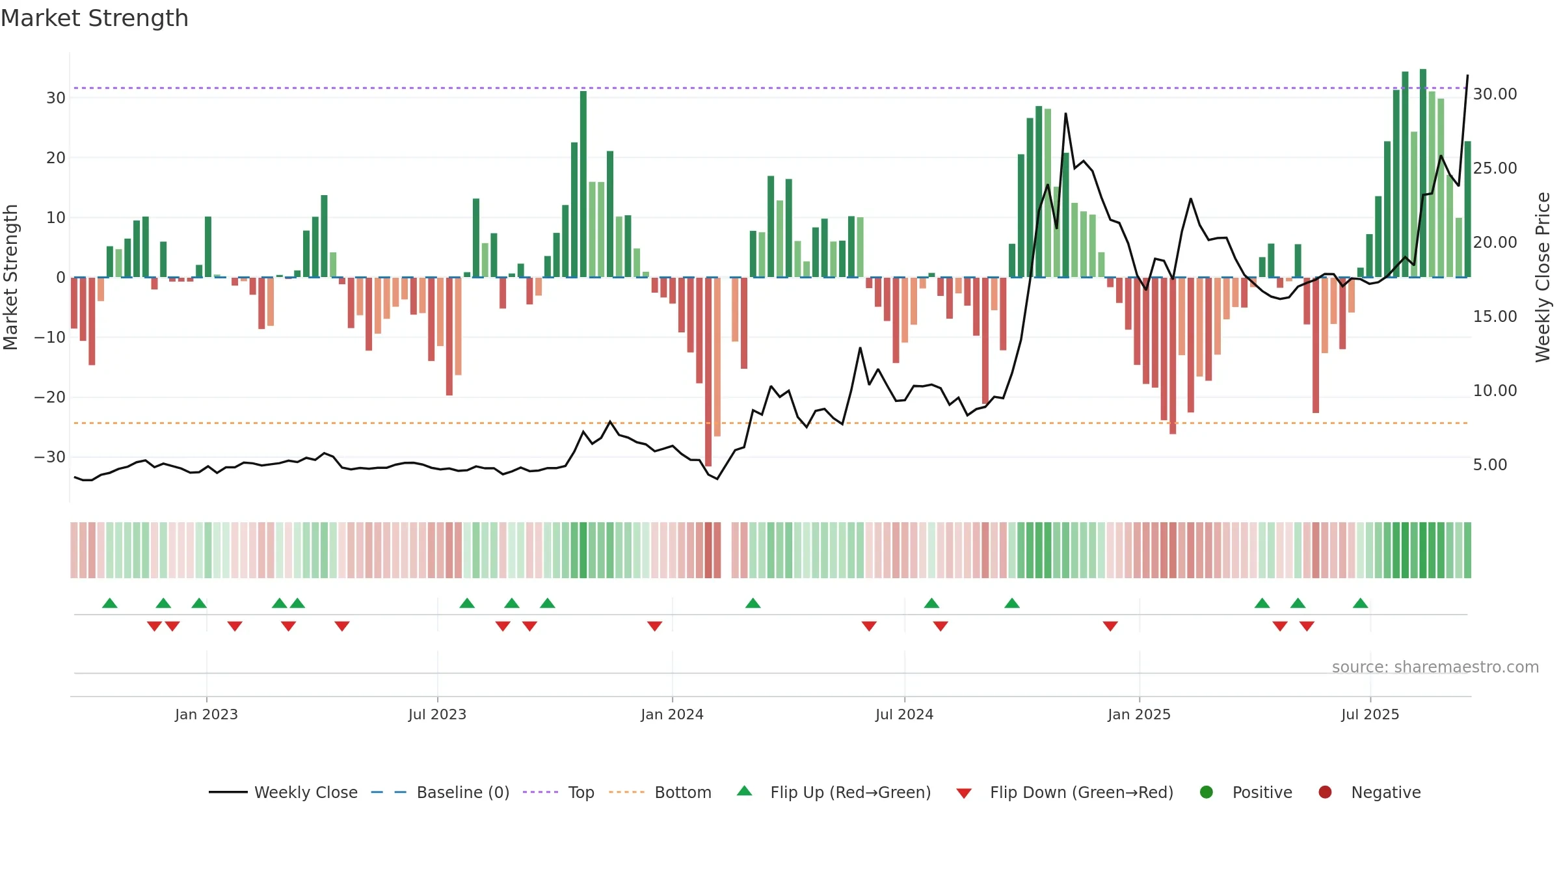Select the Flip Down (Green→Red) legend label
The width and height of the screenshot is (1561, 878).
[1082, 792]
